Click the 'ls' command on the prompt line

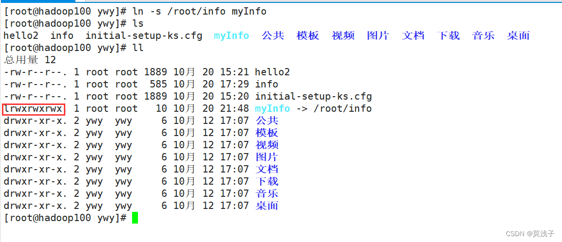tap(138, 24)
